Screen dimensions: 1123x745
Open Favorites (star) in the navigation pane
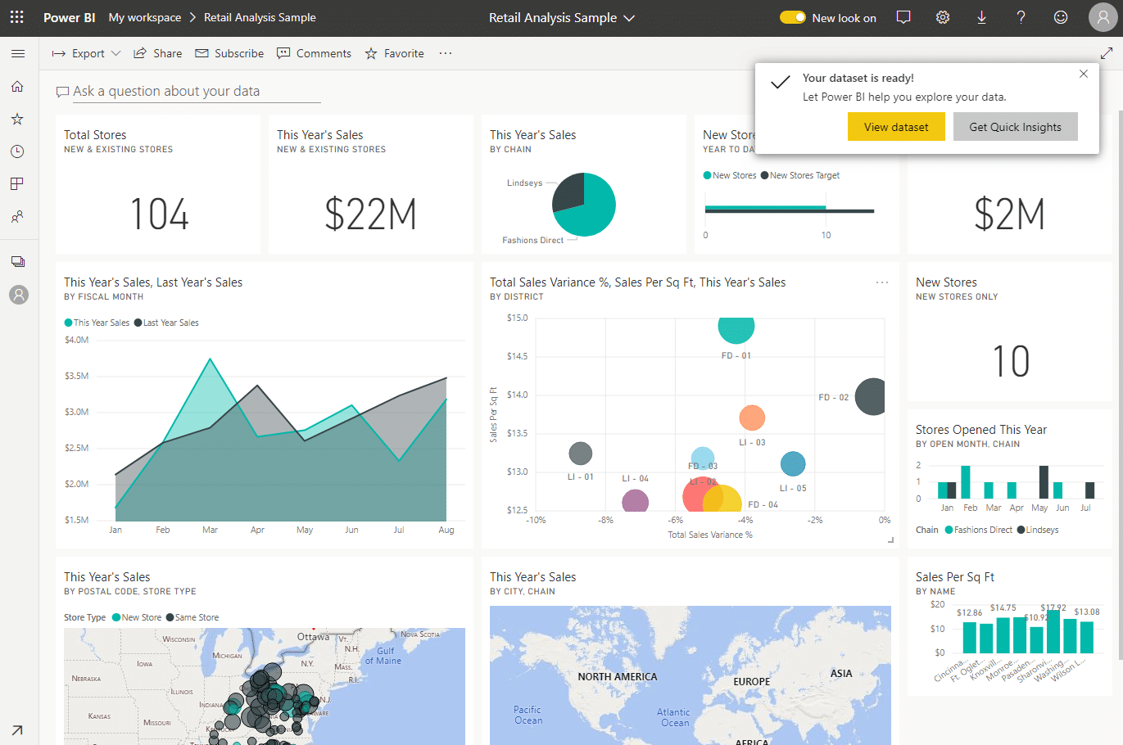coord(18,119)
